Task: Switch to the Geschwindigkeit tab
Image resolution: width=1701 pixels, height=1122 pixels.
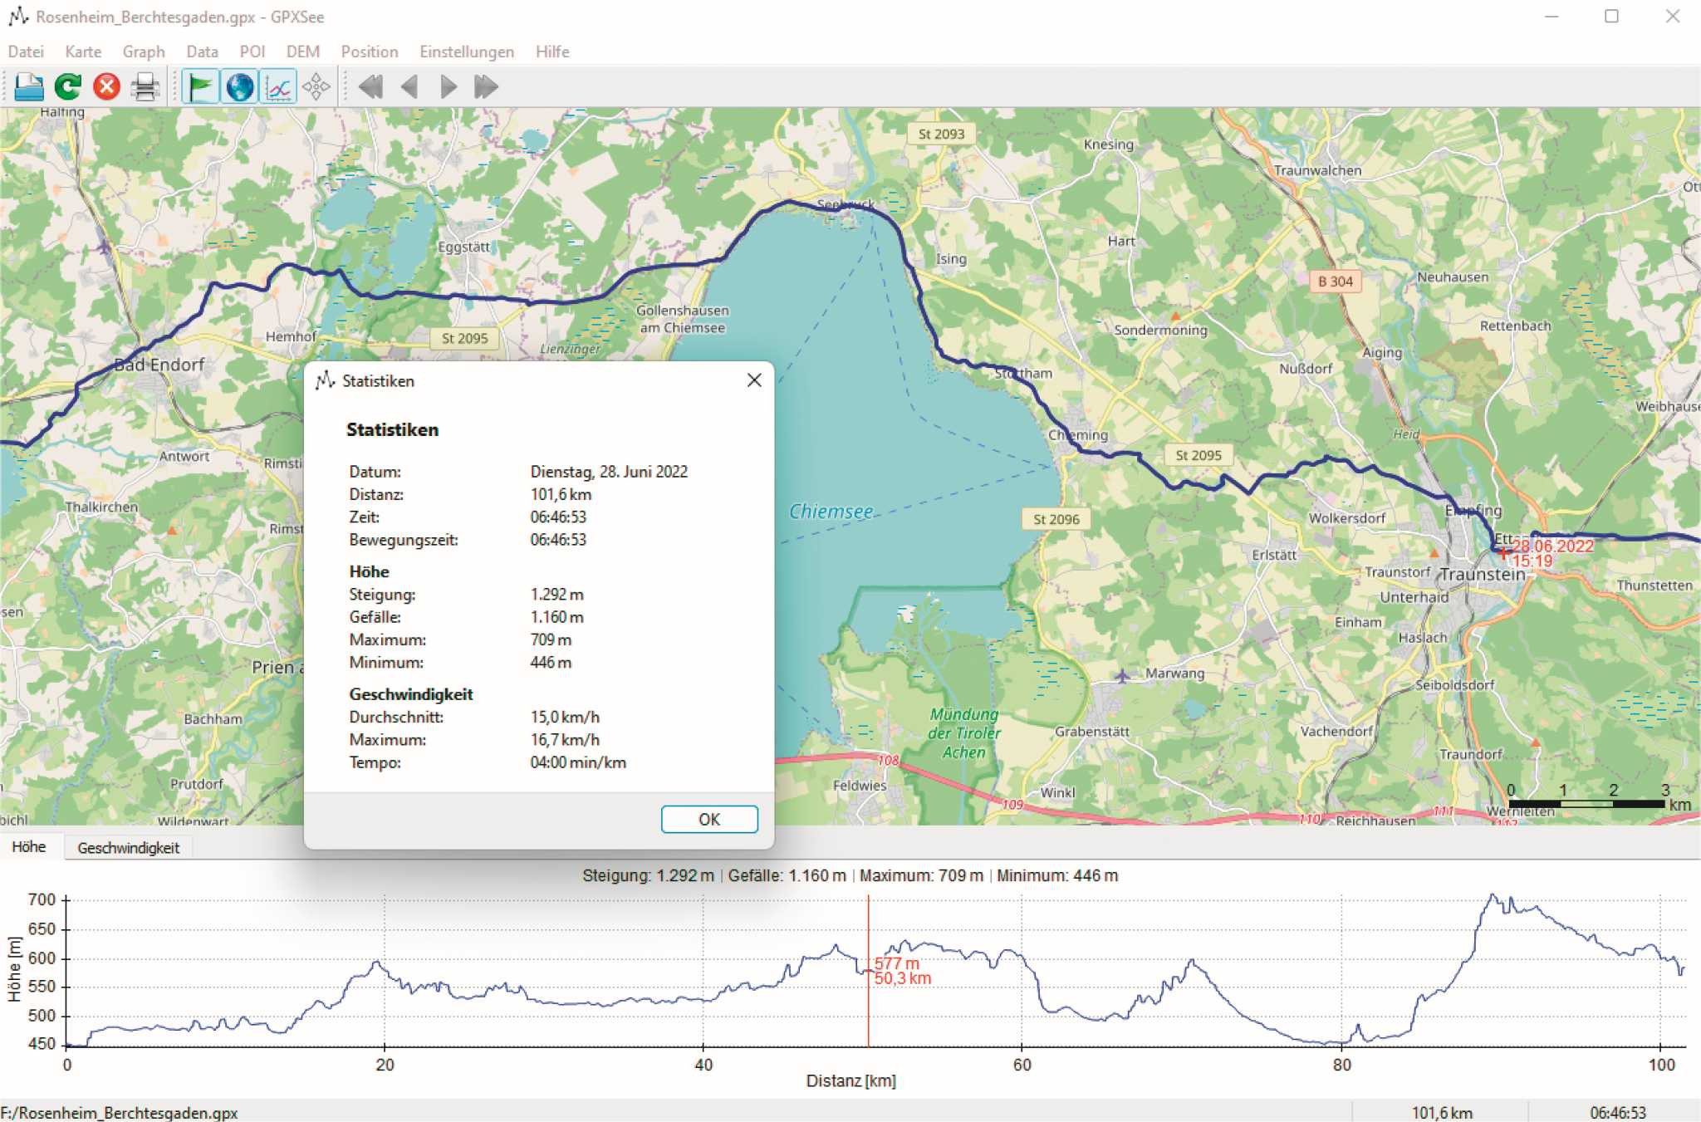Action: (129, 847)
